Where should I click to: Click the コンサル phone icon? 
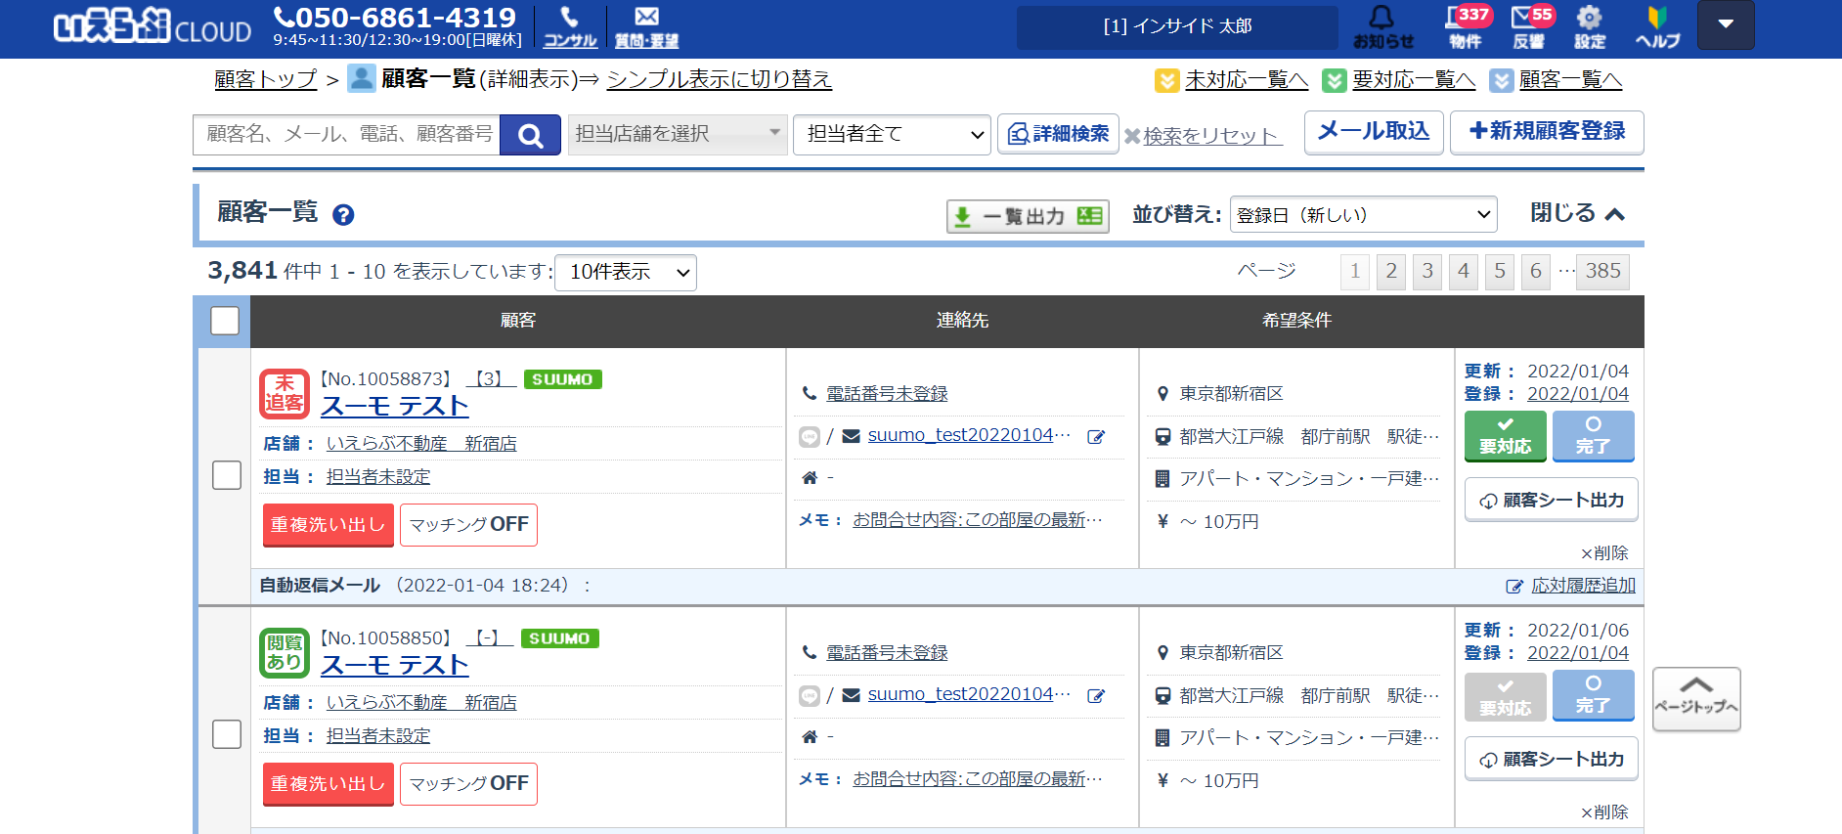coord(570,26)
